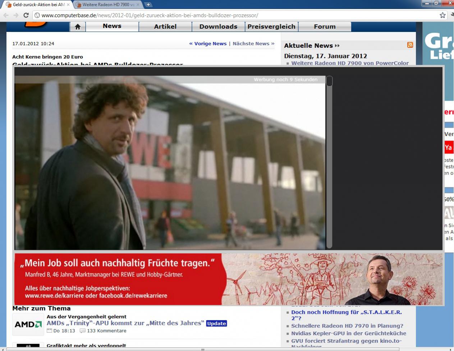Open the Aktuelle News RSS feed icon
This screenshot has height=351, width=454.
pos(410,45)
